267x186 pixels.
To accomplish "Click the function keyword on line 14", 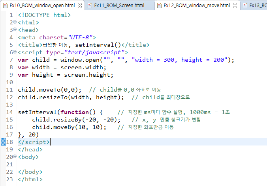I will [x=75, y=112].
